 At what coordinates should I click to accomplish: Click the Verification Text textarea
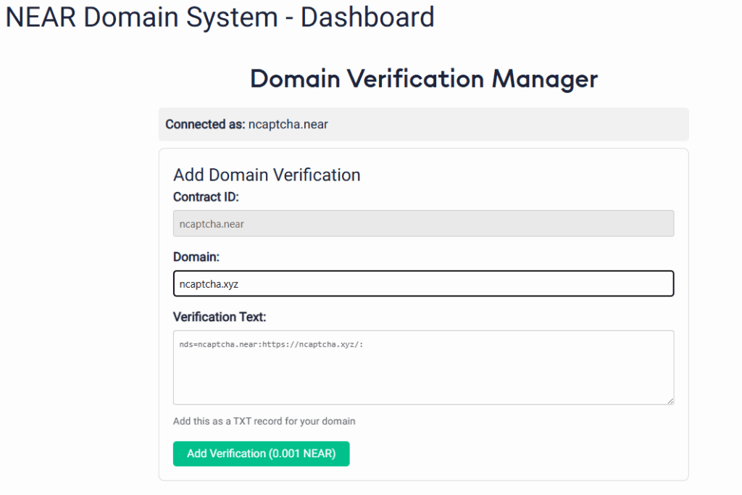click(423, 366)
